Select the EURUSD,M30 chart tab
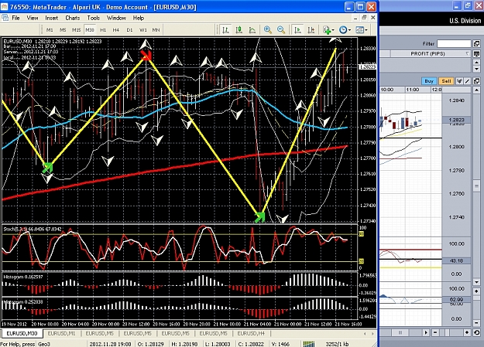This screenshot has width=484, height=347. click(22, 333)
